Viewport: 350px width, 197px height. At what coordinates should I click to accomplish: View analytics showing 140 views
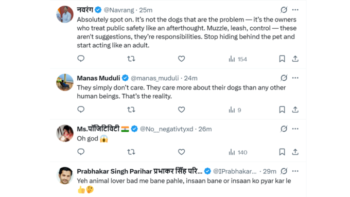coord(238,152)
